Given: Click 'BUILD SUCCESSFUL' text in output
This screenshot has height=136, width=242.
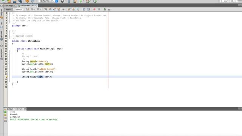Looking at the screenshot, I should coord(20,119).
